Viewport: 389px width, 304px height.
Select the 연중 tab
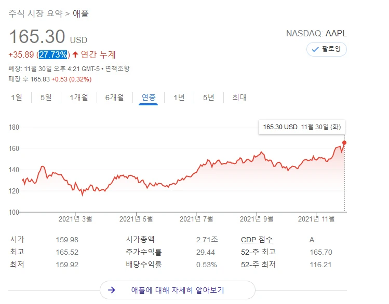coord(149,98)
